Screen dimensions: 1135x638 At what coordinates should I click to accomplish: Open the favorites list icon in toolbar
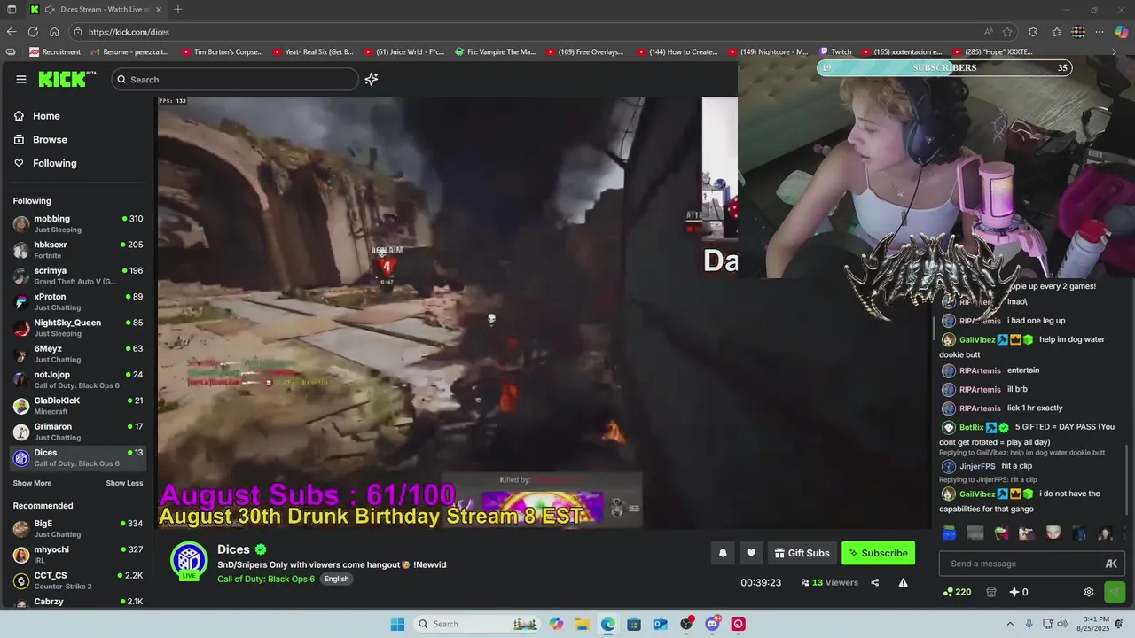tap(1057, 32)
